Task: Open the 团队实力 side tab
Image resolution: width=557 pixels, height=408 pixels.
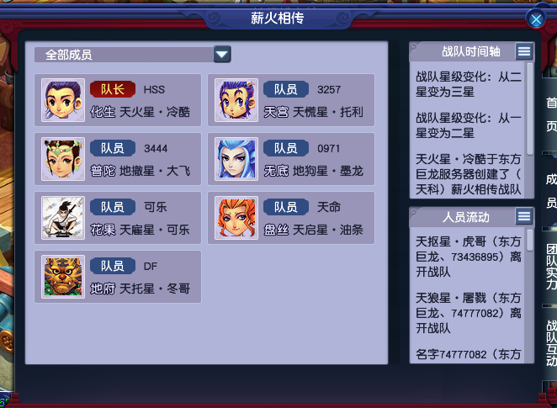Action: pos(551,267)
